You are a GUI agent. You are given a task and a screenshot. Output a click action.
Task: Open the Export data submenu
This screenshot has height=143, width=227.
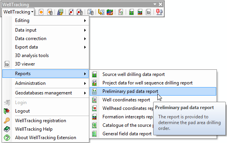point(46,47)
